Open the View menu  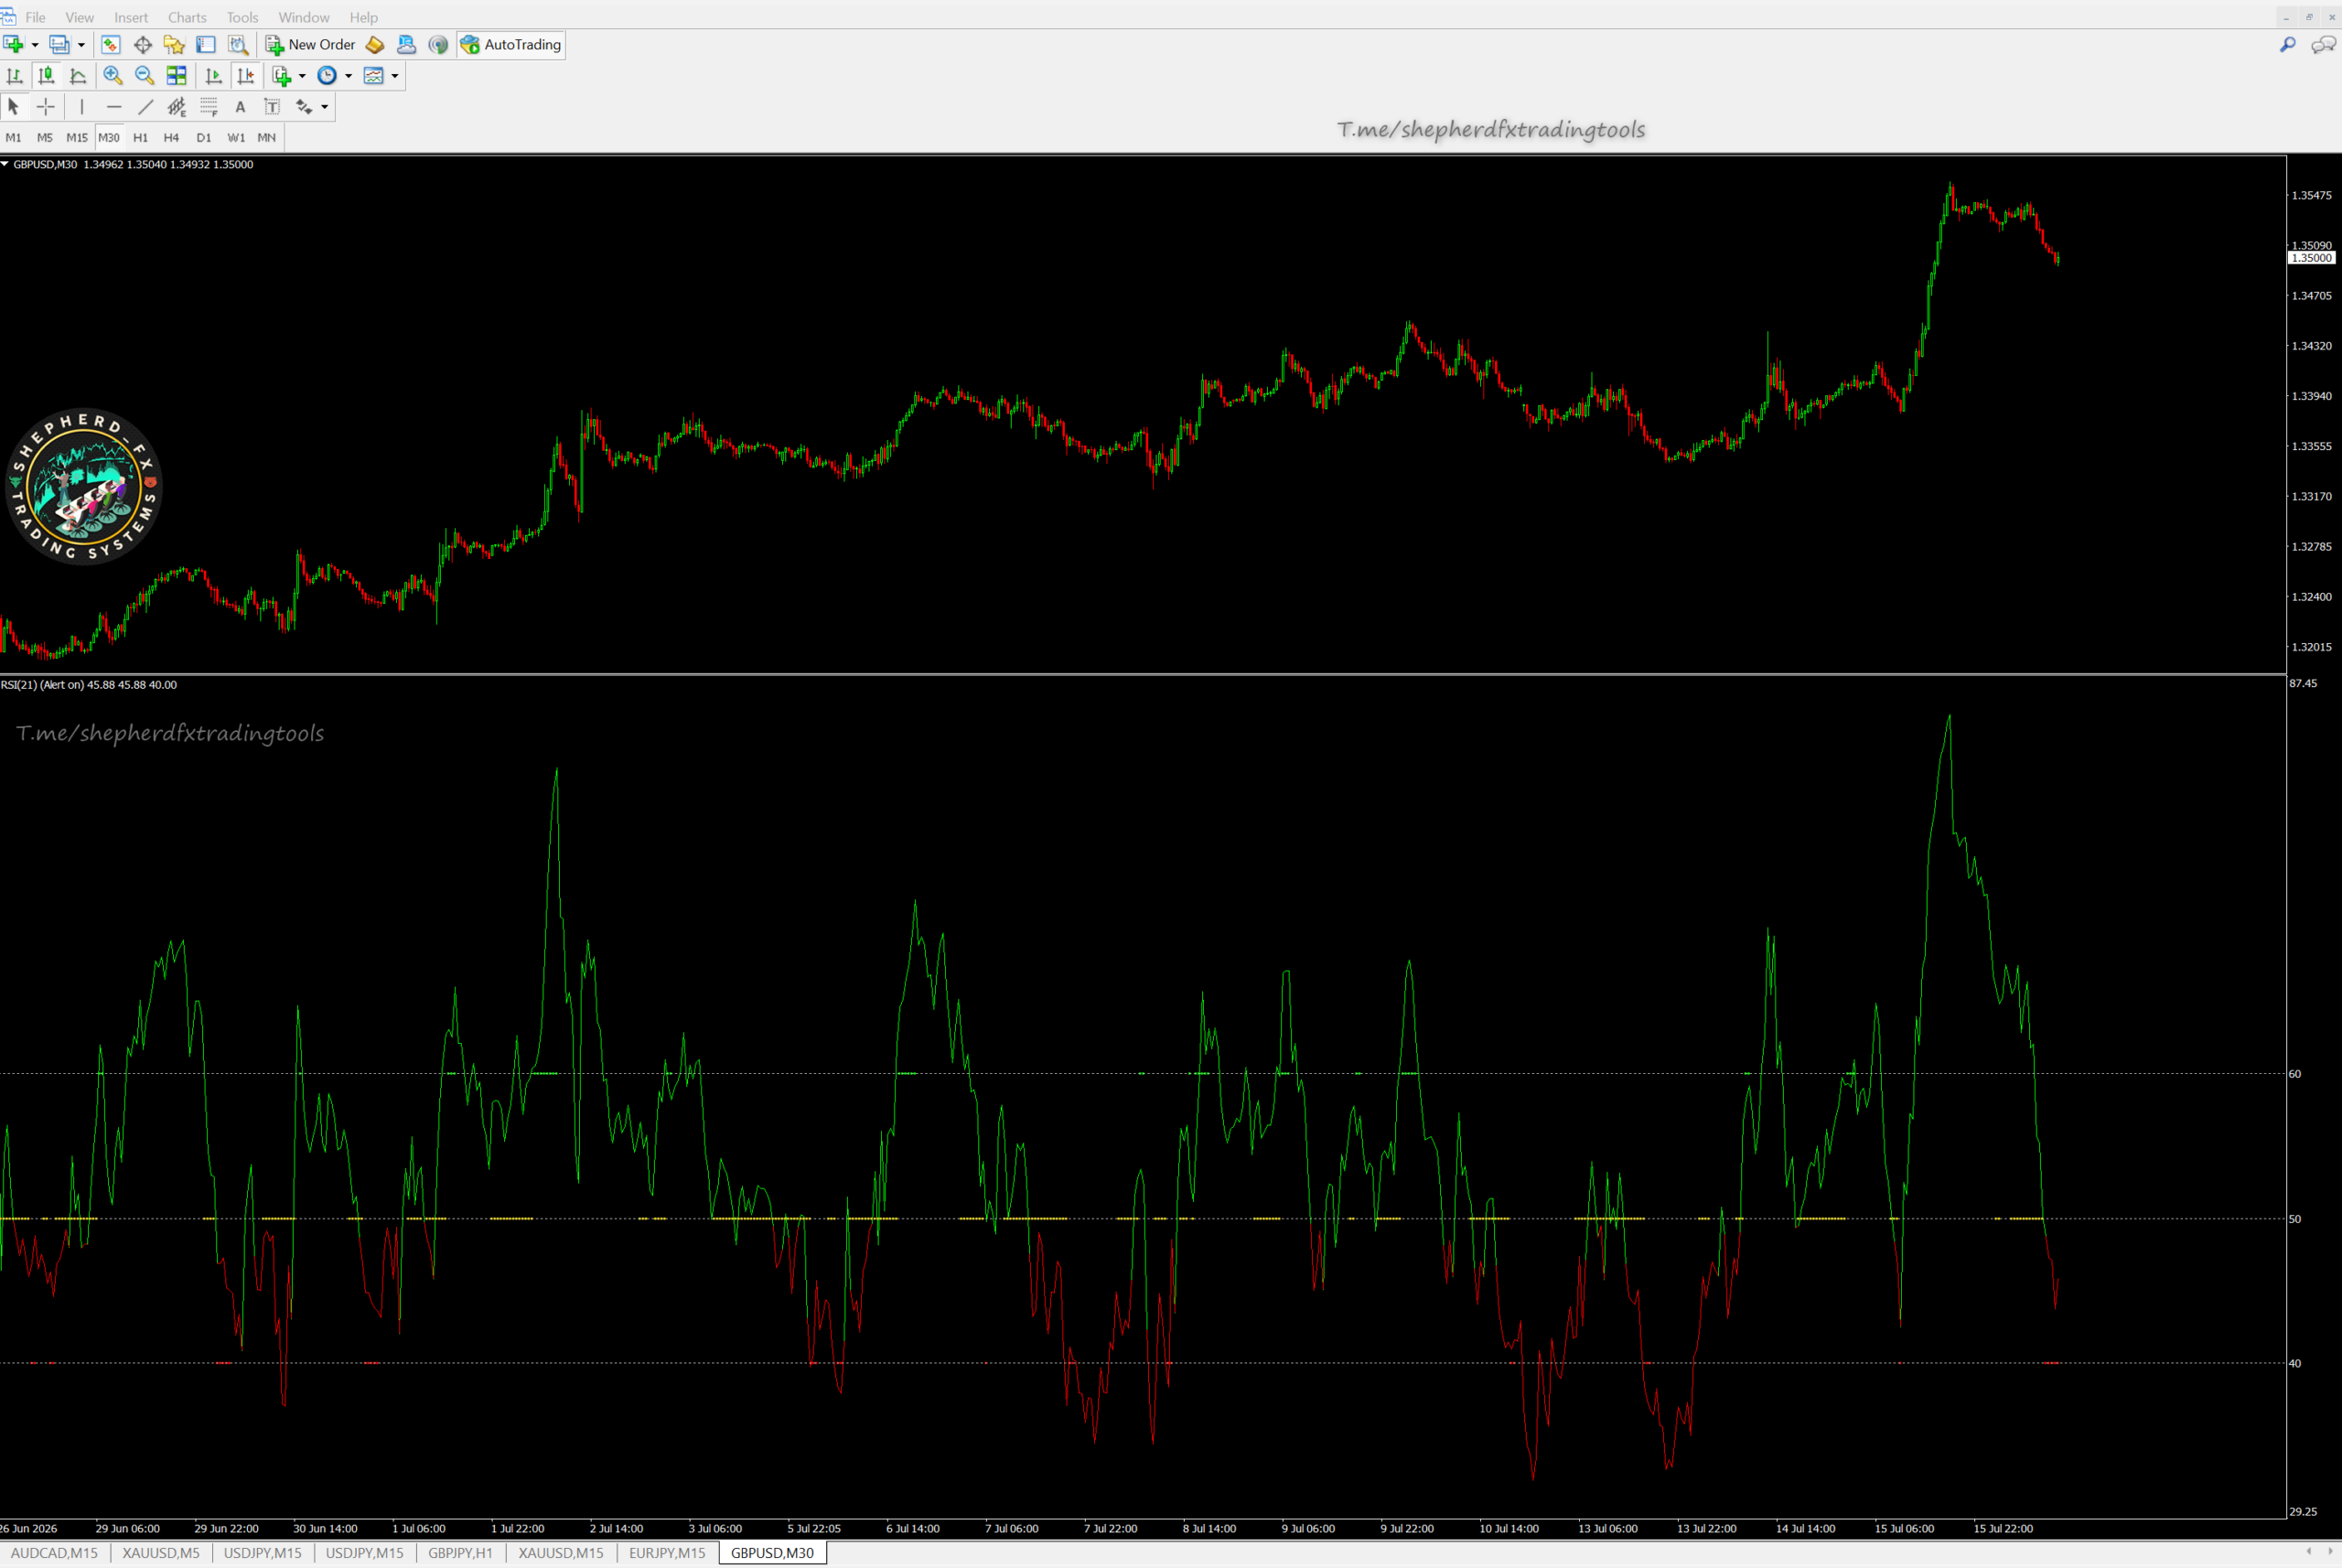tap(80, 17)
